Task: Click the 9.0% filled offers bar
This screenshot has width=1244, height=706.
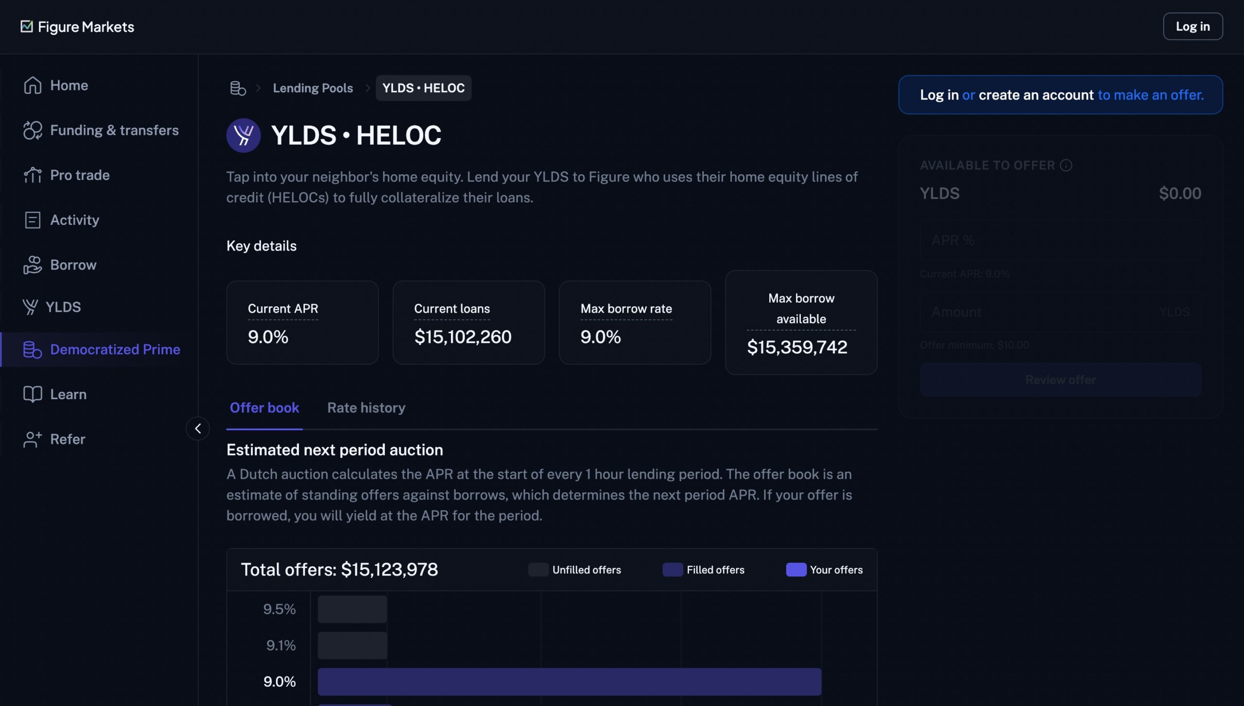Action: click(570, 682)
